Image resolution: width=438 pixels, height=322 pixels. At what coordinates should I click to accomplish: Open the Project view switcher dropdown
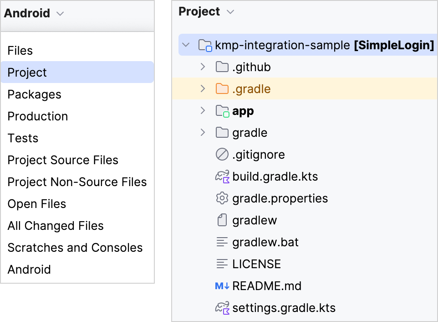[229, 11]
